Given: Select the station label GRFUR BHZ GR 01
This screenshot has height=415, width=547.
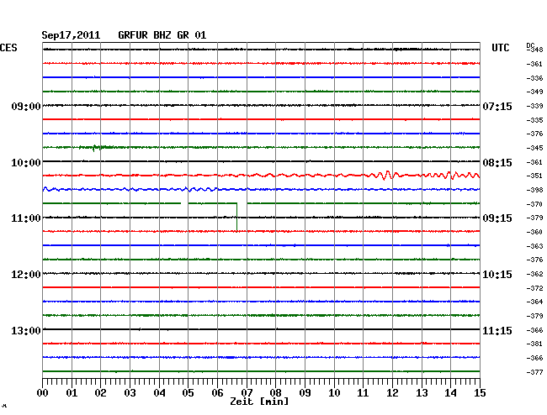Looking at the screenshot, I should tap(162, 35).
